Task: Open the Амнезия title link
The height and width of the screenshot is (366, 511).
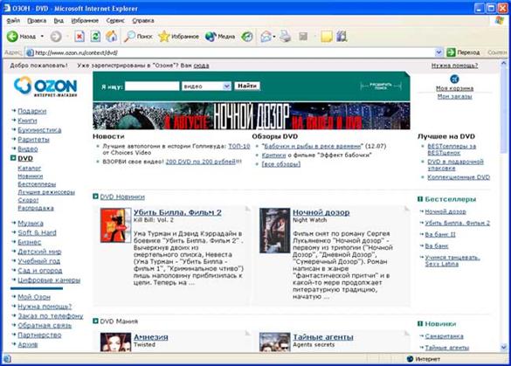Action: tap(151, 337)
